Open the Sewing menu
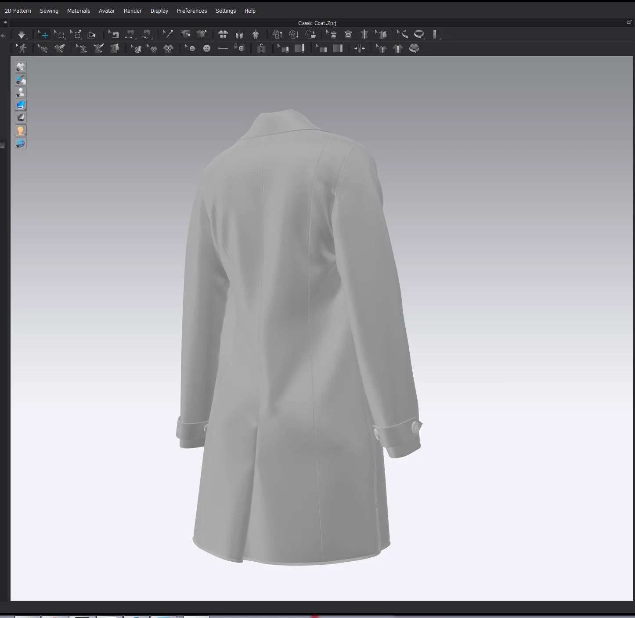The height and width of the screenshot is (618, 635). point(49,11)
